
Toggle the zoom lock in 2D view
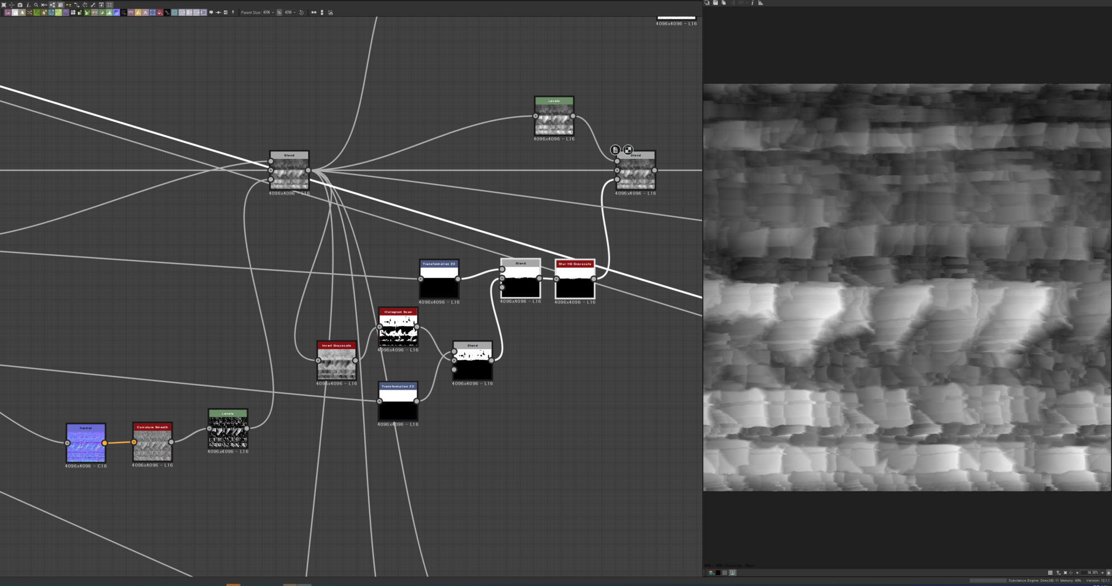tap(1108, 573)
